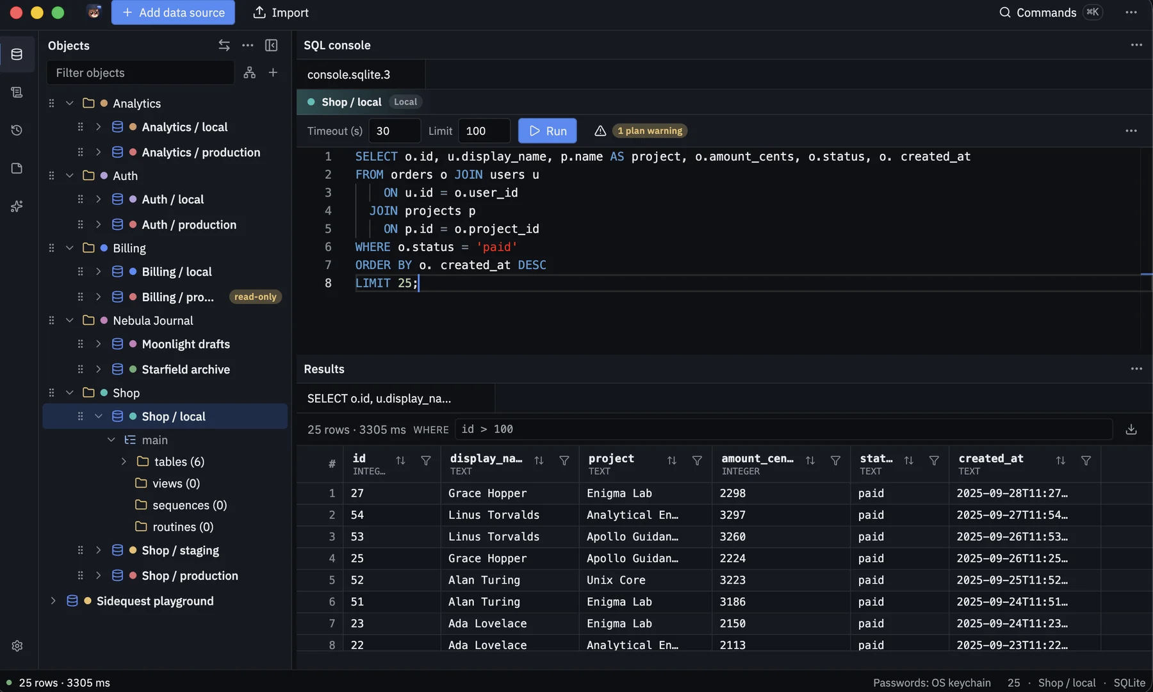Click the sync arrows icon in Objects header
The height and width of the screenshot is (692, 1153).
[224, 45]
